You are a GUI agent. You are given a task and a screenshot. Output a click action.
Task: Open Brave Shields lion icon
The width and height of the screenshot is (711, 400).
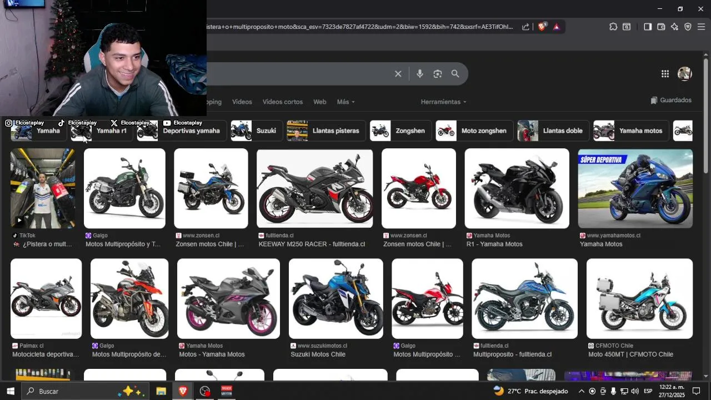tap(542, 27)
